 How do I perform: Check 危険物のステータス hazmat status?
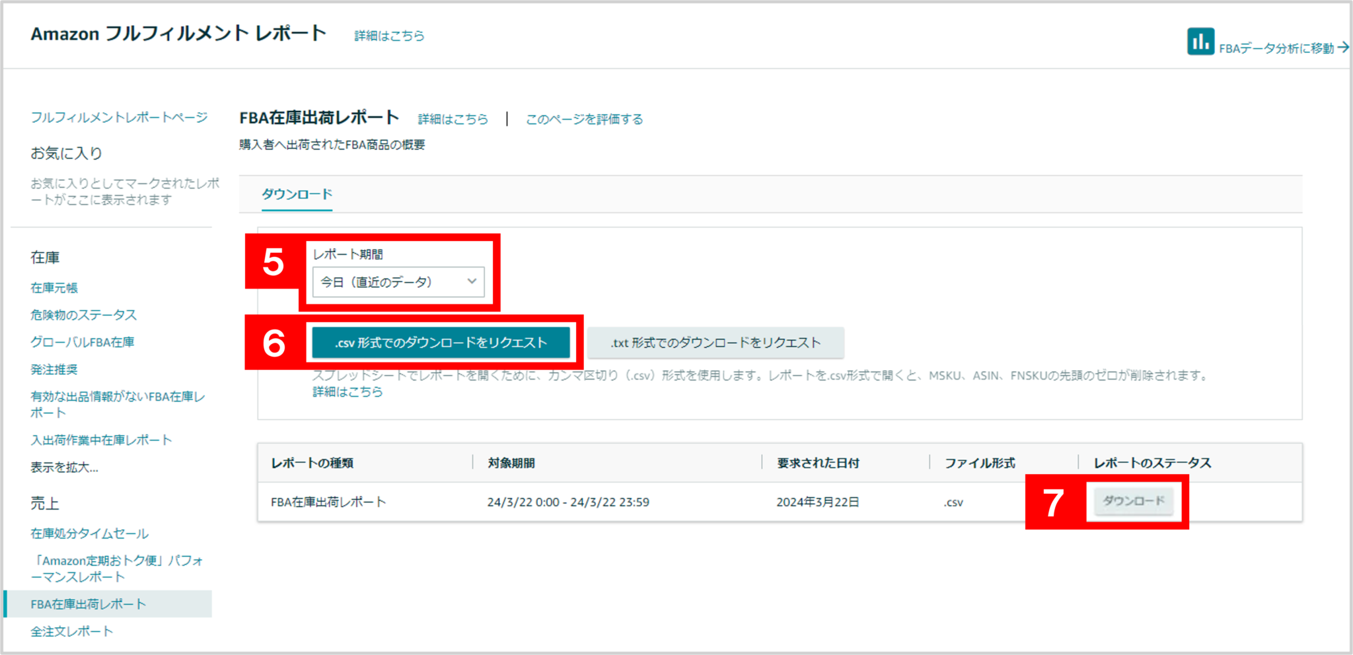coord(83,315)
